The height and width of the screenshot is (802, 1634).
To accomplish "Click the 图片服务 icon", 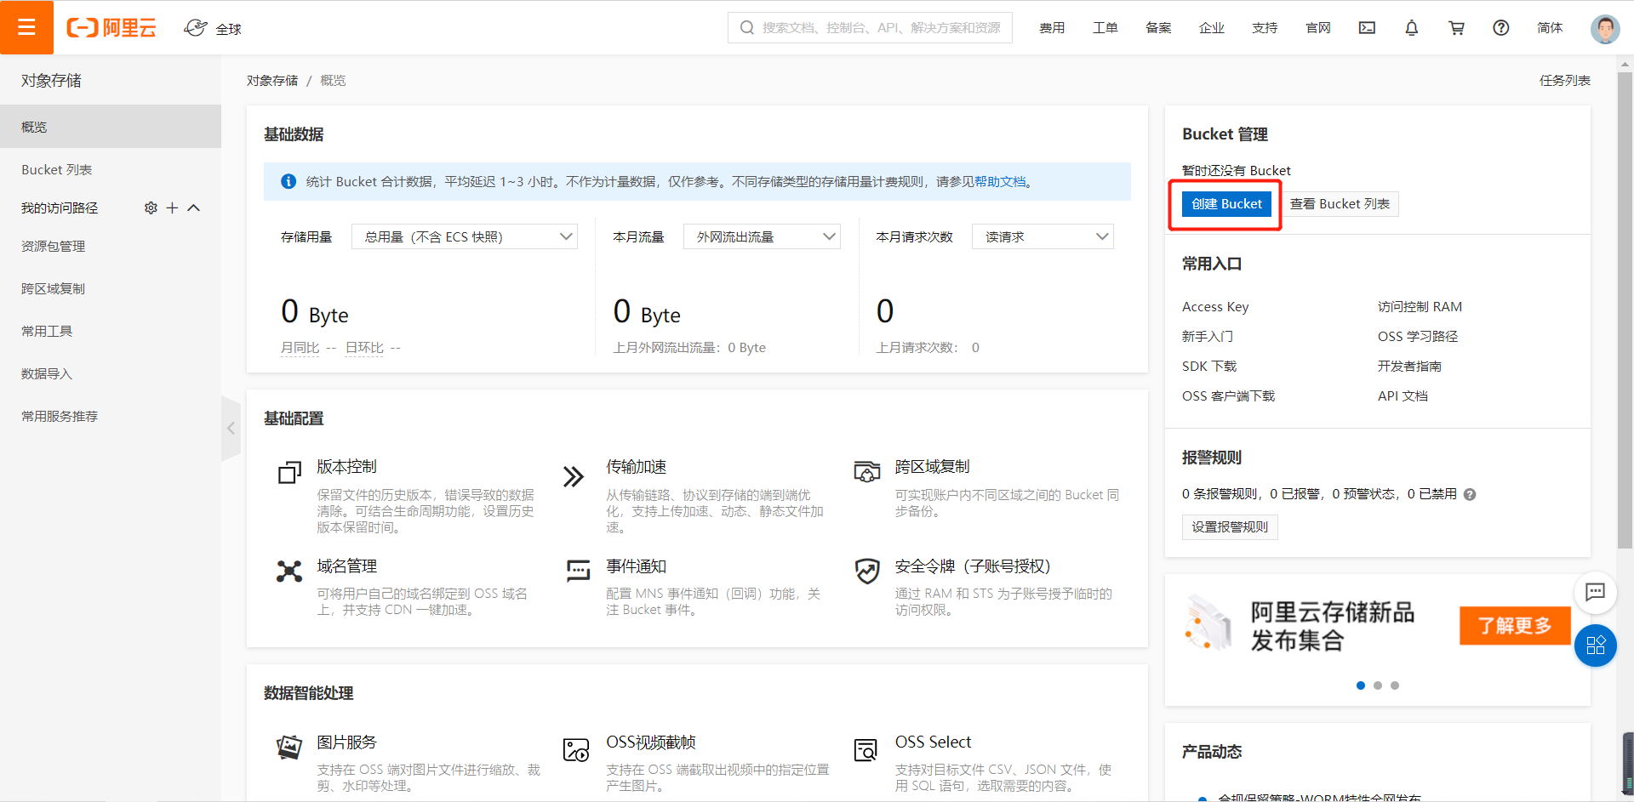I will pos(289,748).
